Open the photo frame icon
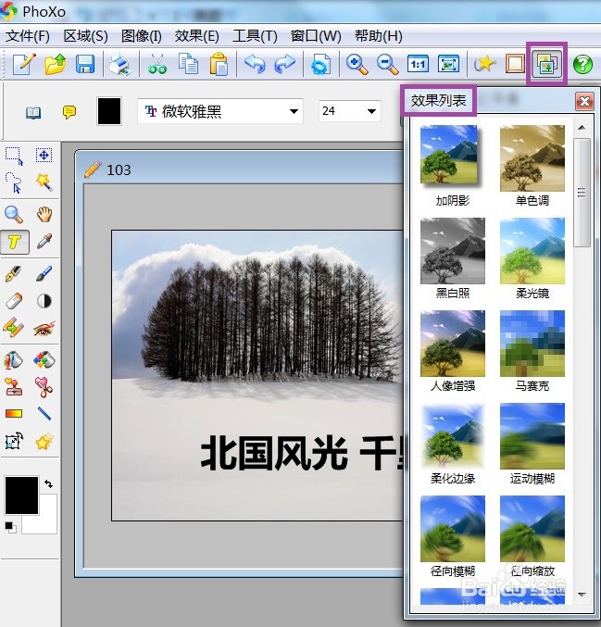This screenshot has height=627, width=601. 515,64
